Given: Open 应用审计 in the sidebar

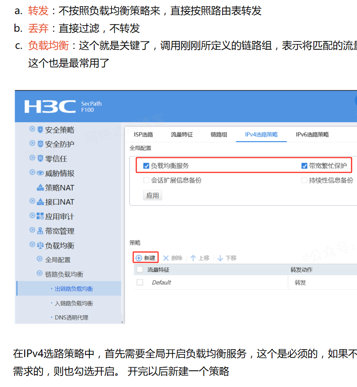Looking at the screenshot, I should [x=59, y=217].
